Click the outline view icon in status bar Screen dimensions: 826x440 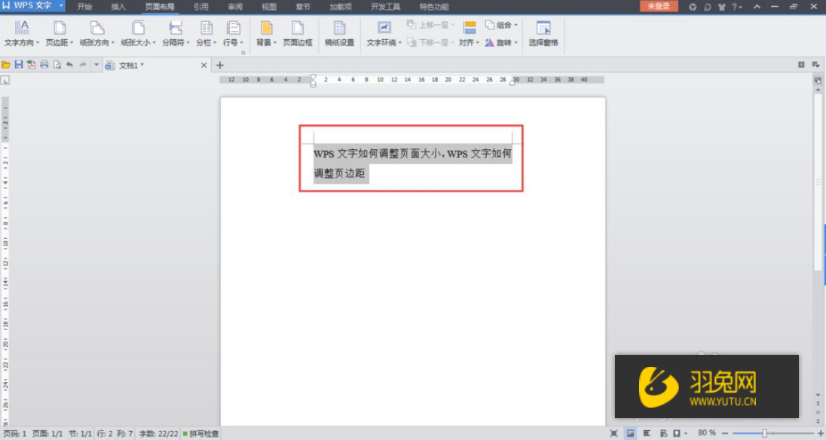(647, 433)
